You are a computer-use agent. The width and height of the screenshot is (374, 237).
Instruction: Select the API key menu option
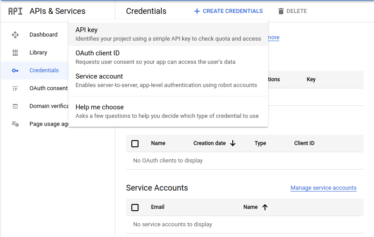pos(168,34)
